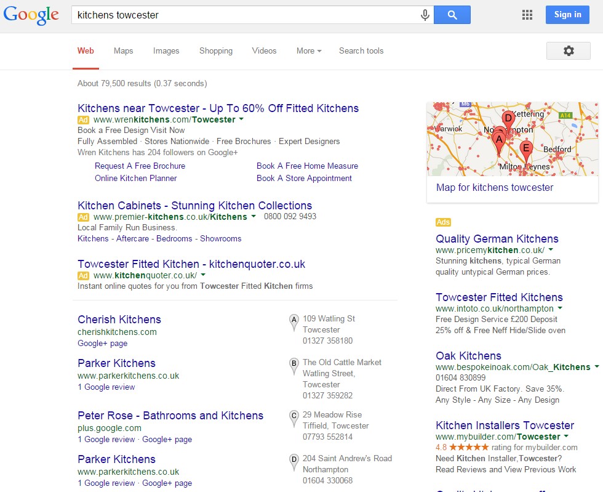Image resolution: width=603 pixels, height=492 pixels.
Task: Click the Ad badge beside kitchenquoter.co.uk
Action: click(x=83, y=276)
